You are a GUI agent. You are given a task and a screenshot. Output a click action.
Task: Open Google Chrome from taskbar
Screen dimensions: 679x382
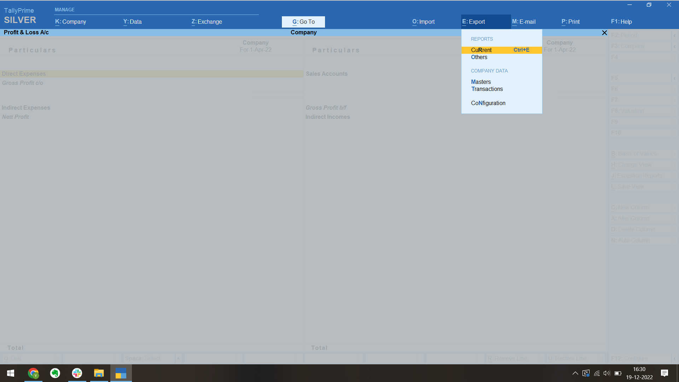33,373
